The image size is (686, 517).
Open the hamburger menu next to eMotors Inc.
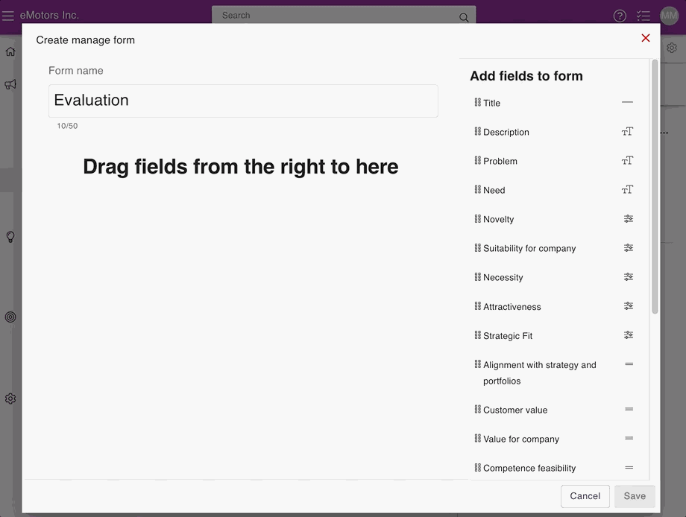(8, 16)
